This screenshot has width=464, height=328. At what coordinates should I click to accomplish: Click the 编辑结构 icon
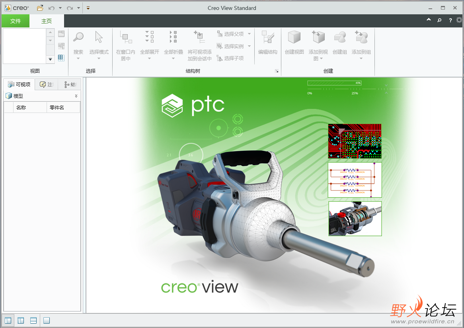pos(268,37)
